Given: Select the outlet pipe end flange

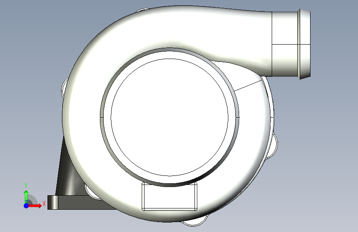Looking at the screenshot, I should tap(304, 44).
